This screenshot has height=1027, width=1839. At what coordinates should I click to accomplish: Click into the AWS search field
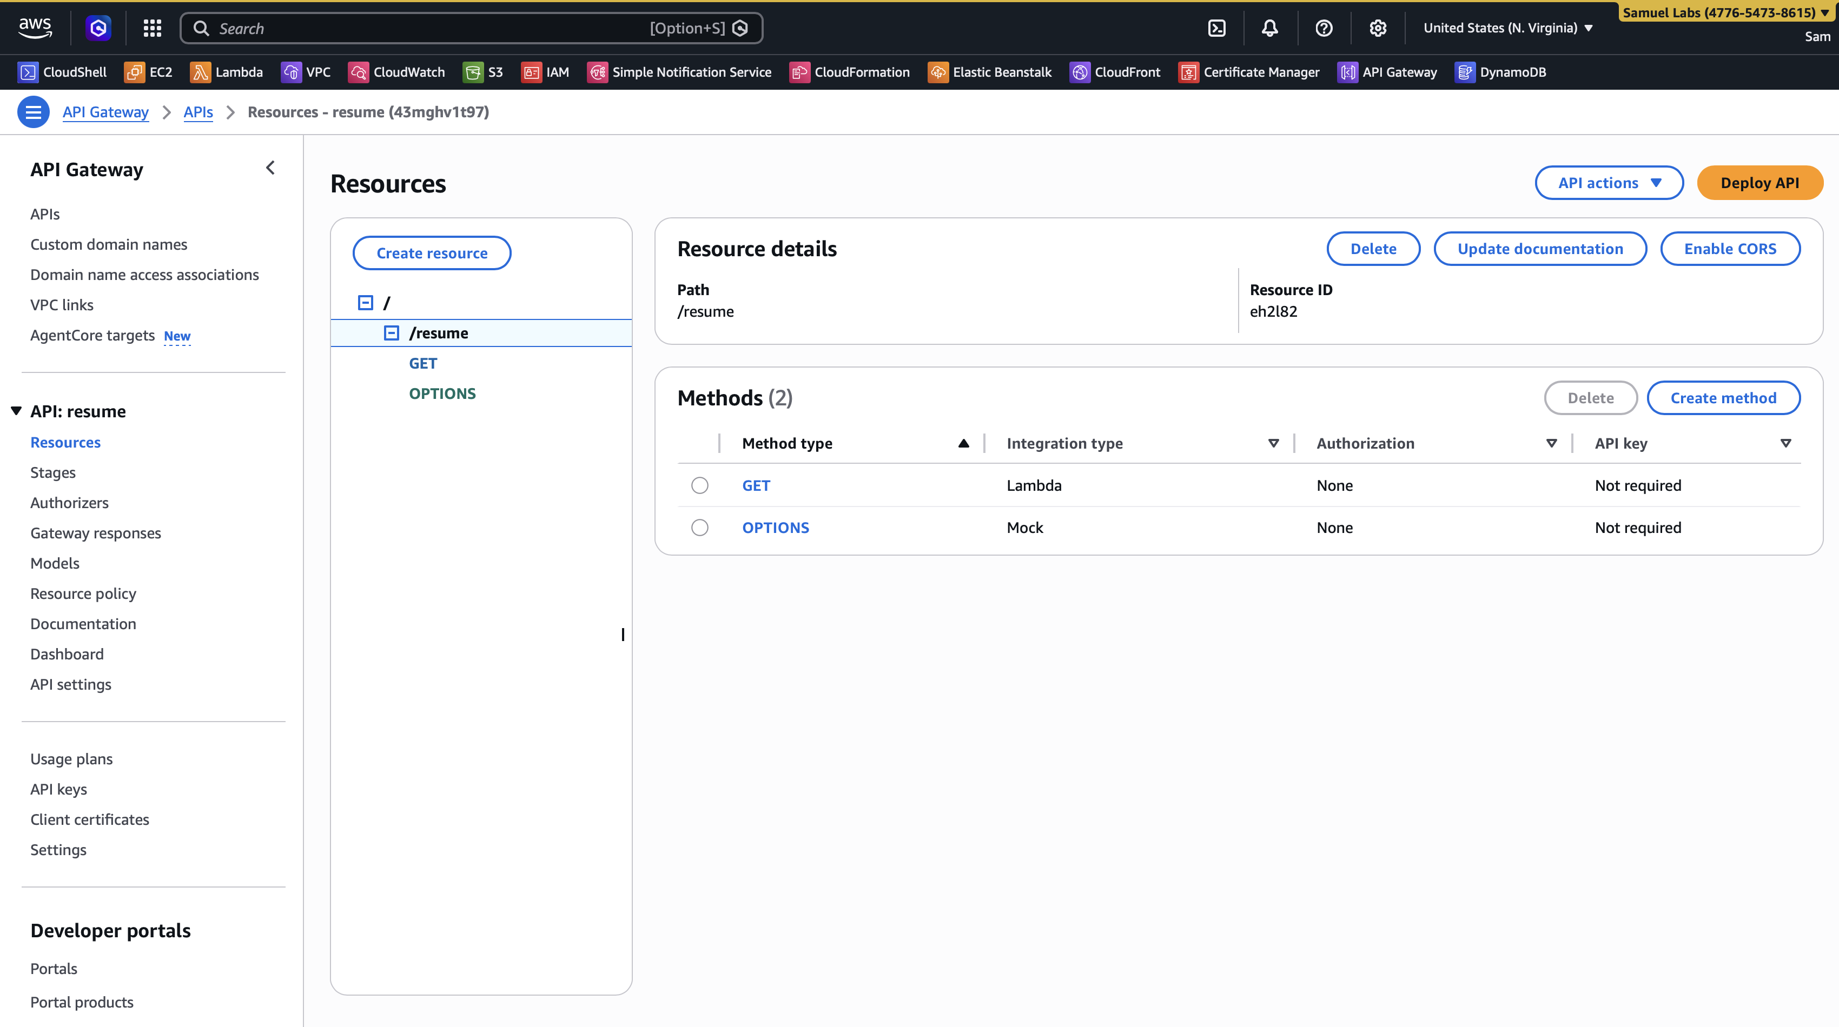(x=428, y=28)
